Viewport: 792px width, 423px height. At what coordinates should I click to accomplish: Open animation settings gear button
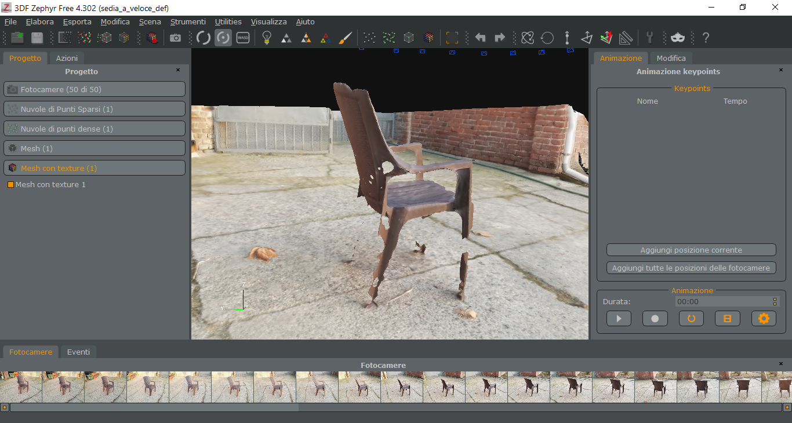click(764, 318)
